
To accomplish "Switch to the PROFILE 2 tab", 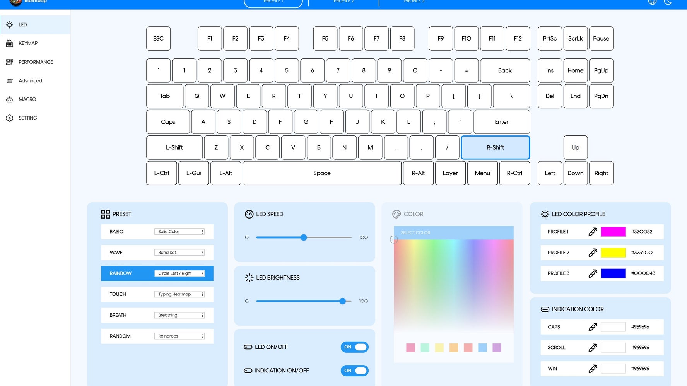I will tap(343, 2).
